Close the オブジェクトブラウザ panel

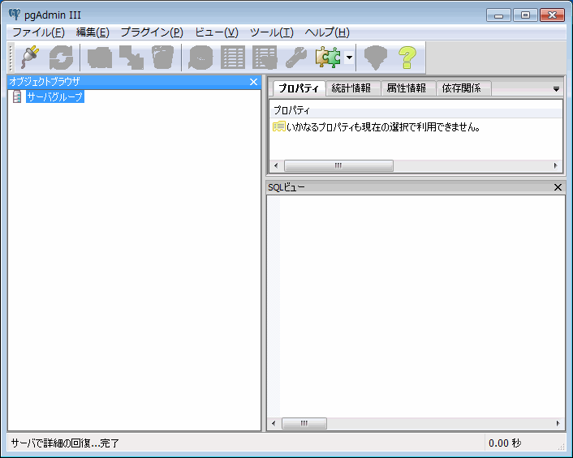click(253, 82)
